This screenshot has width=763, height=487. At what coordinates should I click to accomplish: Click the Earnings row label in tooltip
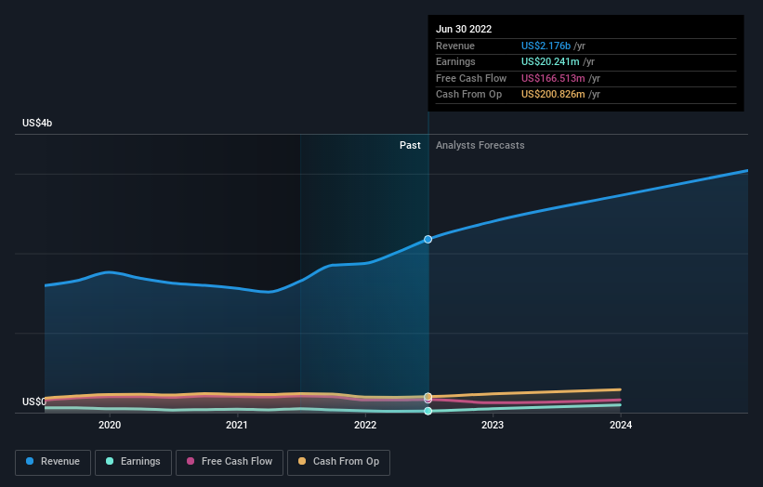tap(455, 61)
